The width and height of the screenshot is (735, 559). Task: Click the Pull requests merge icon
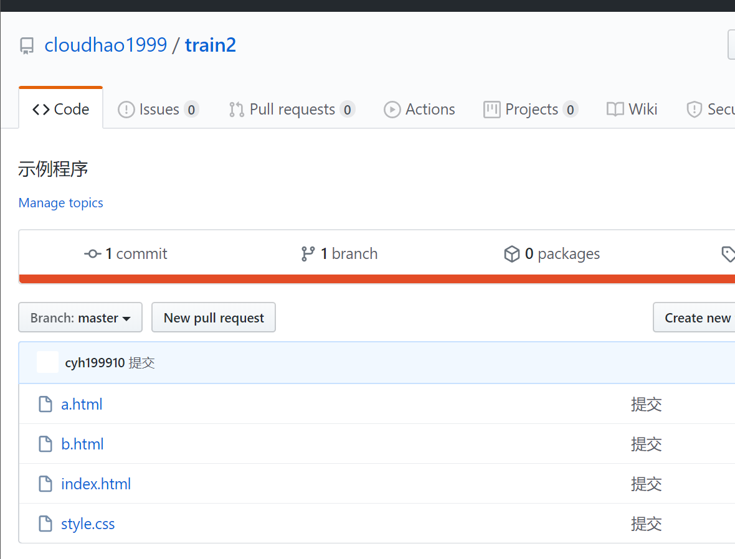(237, 110)
